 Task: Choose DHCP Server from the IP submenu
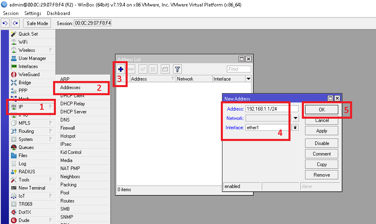pyautogui.click(x=73, y=112)
